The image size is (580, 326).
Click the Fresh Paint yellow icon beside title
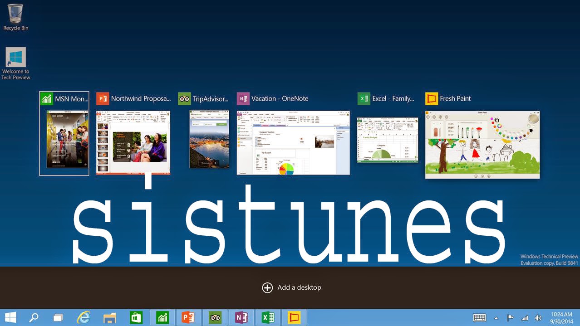(x=432, y=98)
